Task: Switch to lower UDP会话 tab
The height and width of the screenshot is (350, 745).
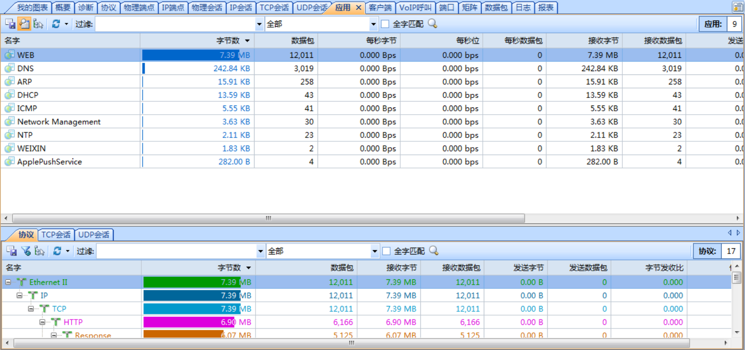Action: (94, 234)
